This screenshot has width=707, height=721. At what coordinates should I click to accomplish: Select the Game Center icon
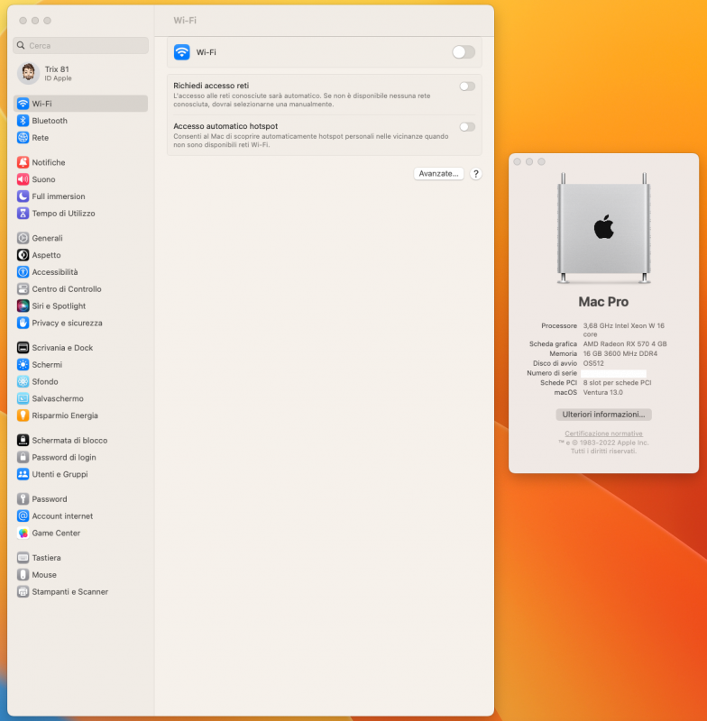(23, 534)
